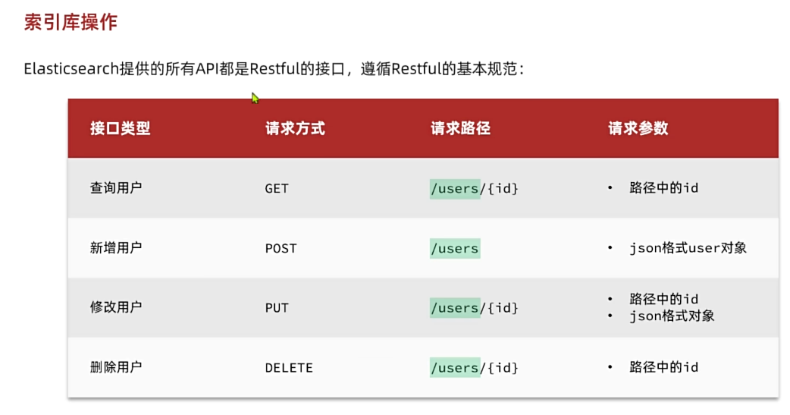Click the json格式user对象 parameter text
This screenshot has height=415, width=790.
click(x=688, y=248)
